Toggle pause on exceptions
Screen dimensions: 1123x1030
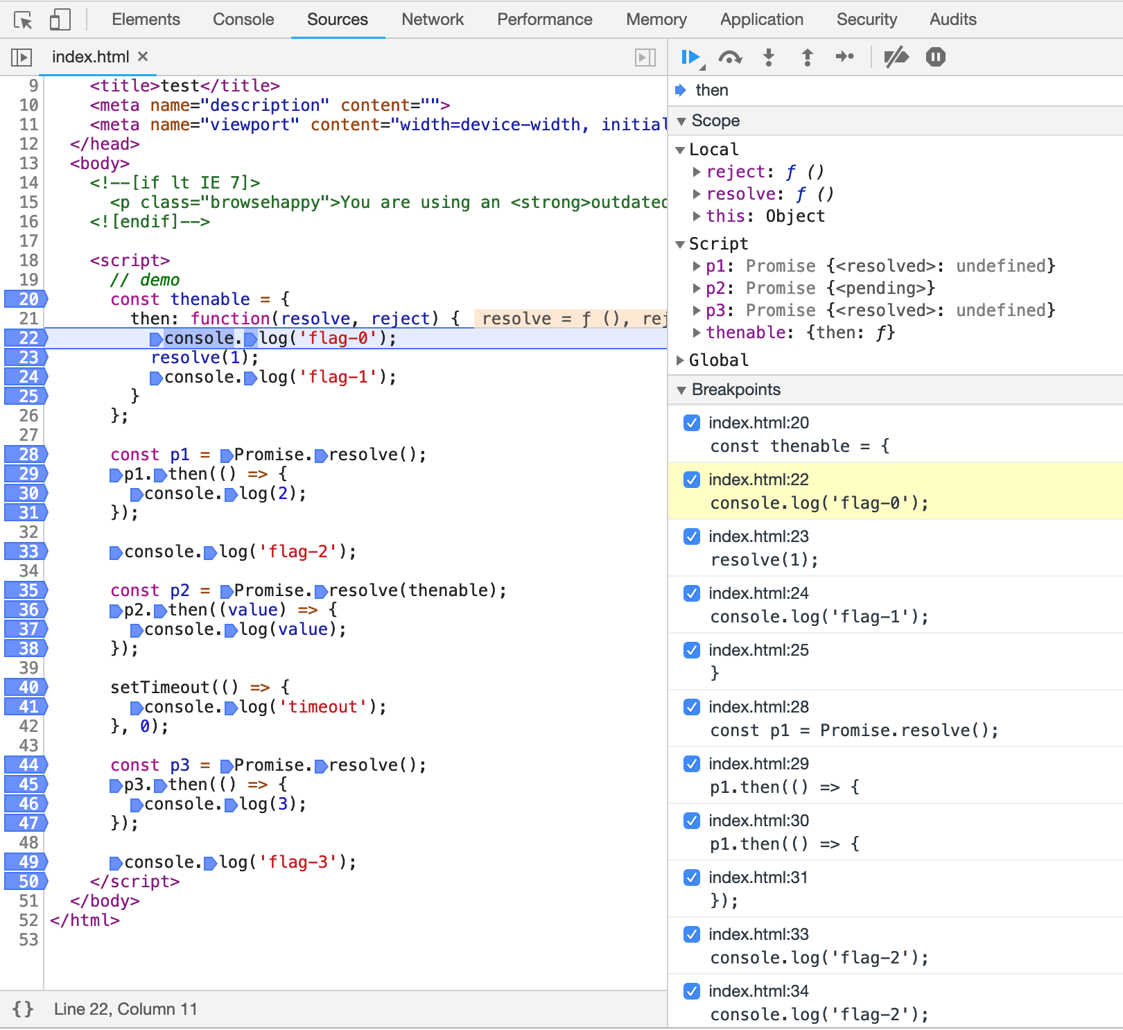[936, 57]
